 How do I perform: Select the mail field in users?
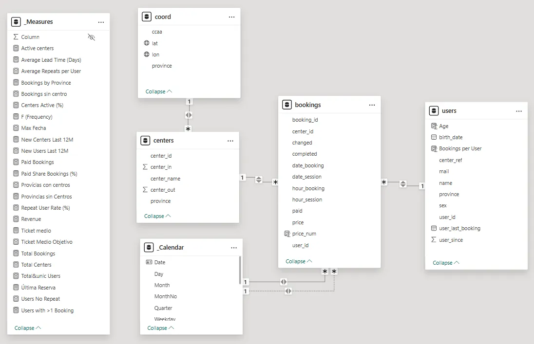click(444, 171)
